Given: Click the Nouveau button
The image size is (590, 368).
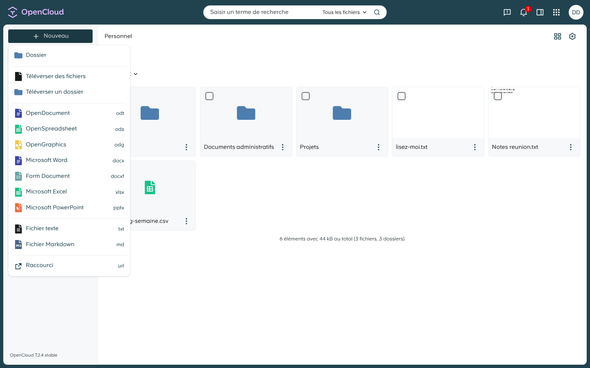Looking at the screenshot, I should pos(50,36).
